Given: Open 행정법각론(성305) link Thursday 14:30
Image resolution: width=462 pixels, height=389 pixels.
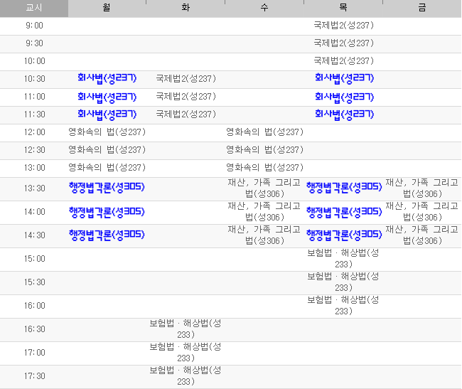Looking at the screenshot, I should (x=344, y=235).
